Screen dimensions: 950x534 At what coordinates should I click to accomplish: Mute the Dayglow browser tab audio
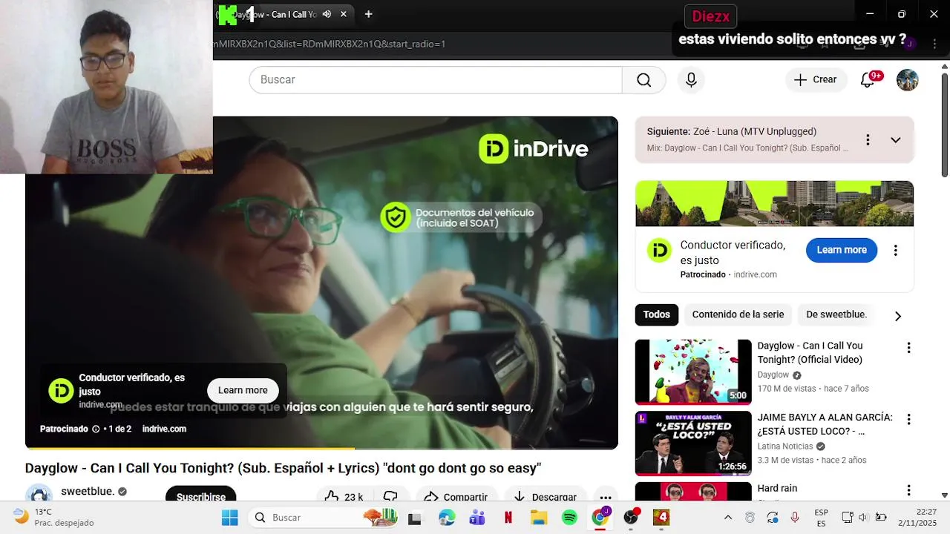click(327, 14)
